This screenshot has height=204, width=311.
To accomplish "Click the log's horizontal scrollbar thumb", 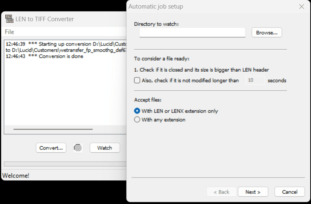I will click(53, 129).
